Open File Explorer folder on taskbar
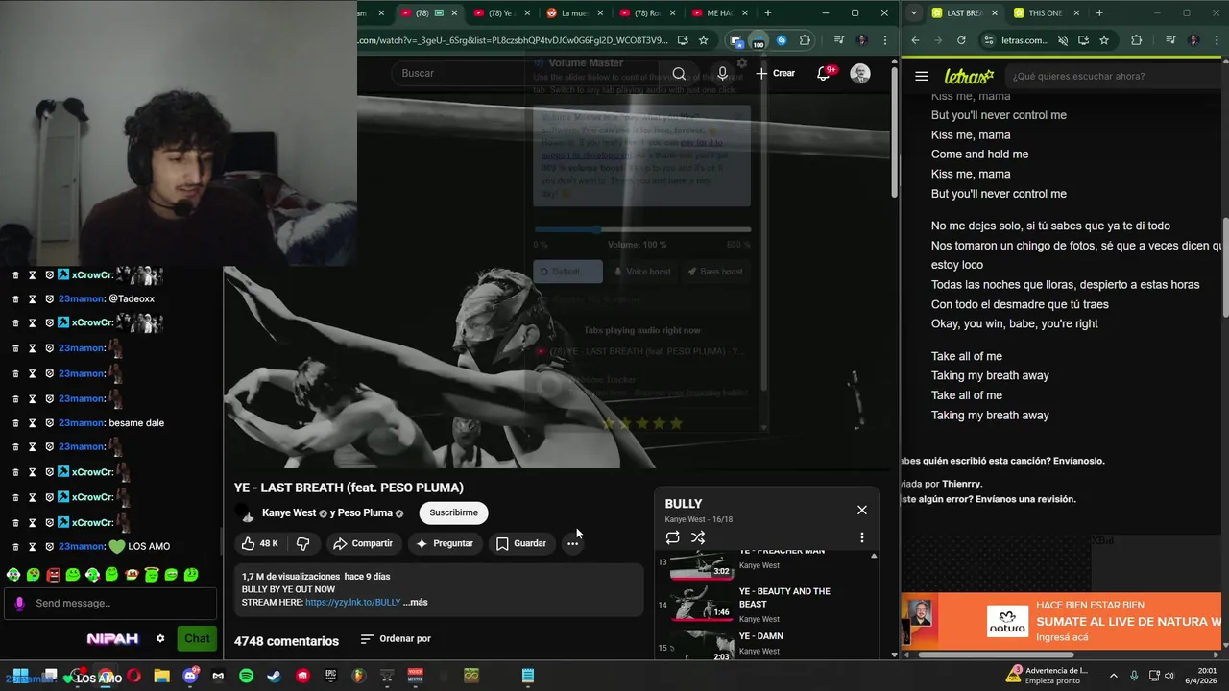Viewport: 1229px width, 691px height. (x=161, y=676)
